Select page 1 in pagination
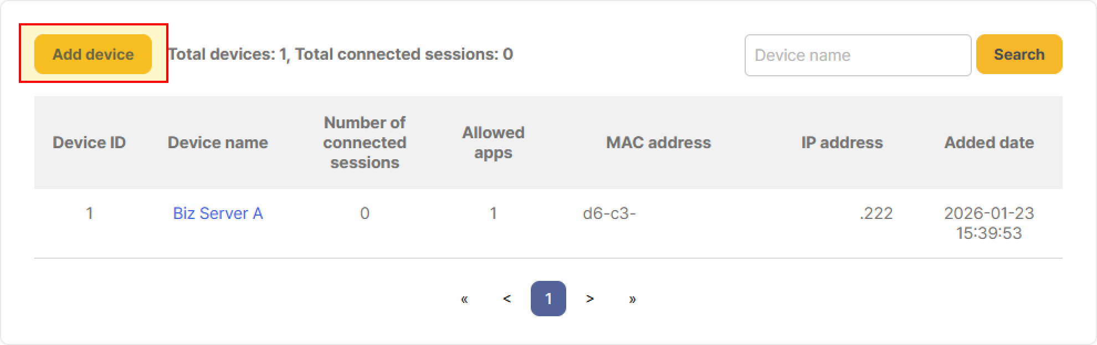1097x345 pixels. click(548, 299)
